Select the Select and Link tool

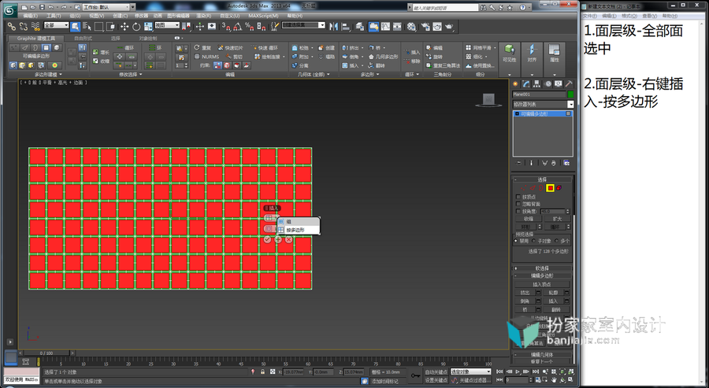12,27
